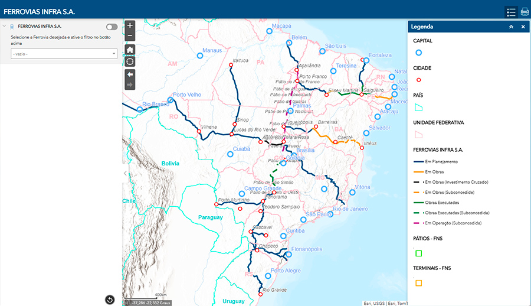531x306 pixels.
Task: Collapse the Legenda panel
Action: click(x=511, y=27)
